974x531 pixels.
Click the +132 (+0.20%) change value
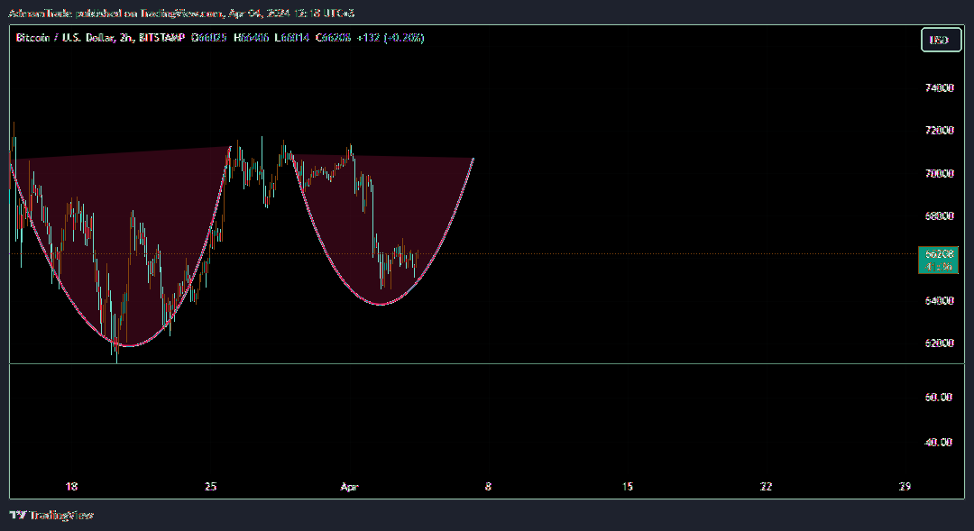(x=391, y=38)
